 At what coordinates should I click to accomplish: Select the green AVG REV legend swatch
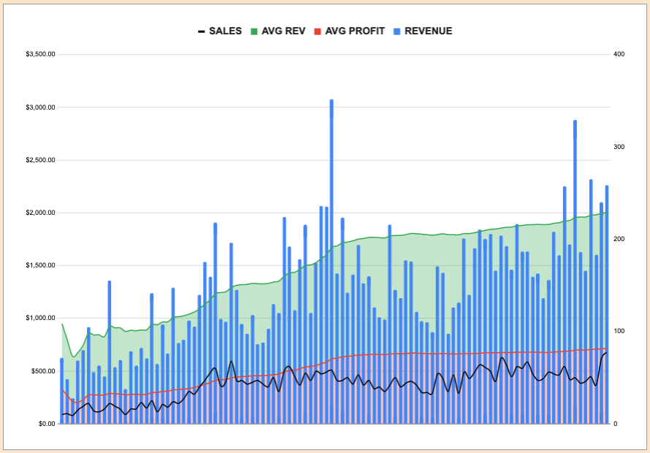[255, 31]
